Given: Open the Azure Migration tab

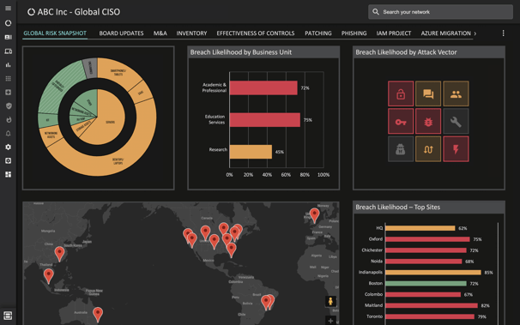Looking at the screenshot, I should [x=445, y=33].
